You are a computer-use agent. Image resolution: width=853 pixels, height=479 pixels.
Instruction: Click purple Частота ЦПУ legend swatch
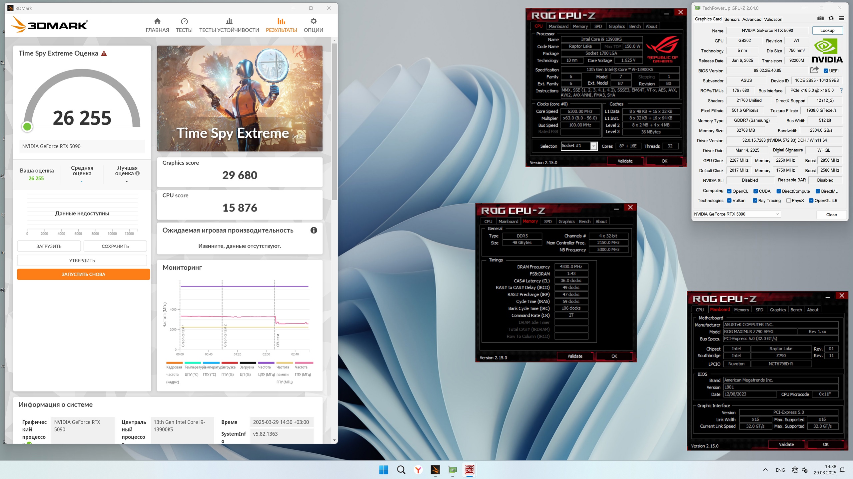[x=266, y=363]
